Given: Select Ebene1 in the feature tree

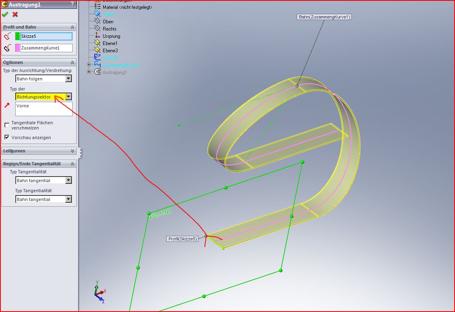Looking at the screenshot, I should [x=110, y=43].
